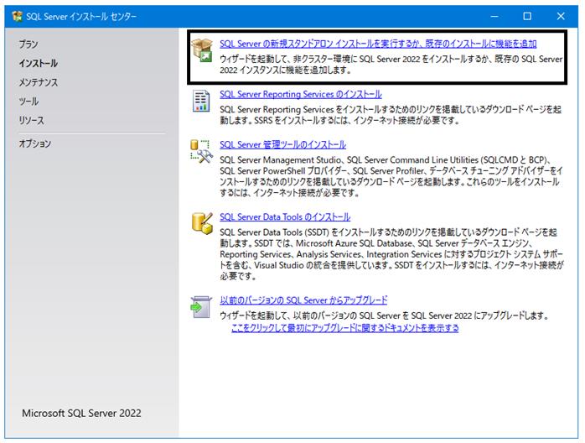Switch to the ツール sidebar page
This screenshot has width=585, height=443.
[x=28, y=102]
